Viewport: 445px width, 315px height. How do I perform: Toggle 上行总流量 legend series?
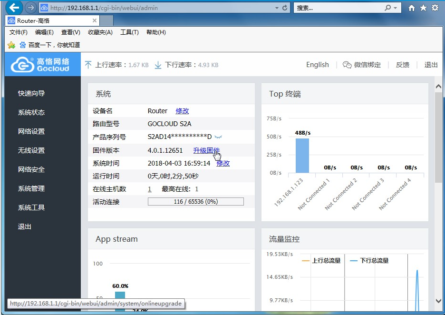point(321,260)
